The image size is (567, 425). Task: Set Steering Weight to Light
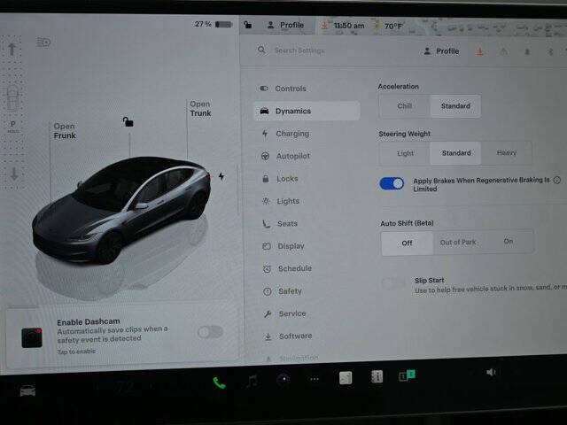tap(405, 153)
